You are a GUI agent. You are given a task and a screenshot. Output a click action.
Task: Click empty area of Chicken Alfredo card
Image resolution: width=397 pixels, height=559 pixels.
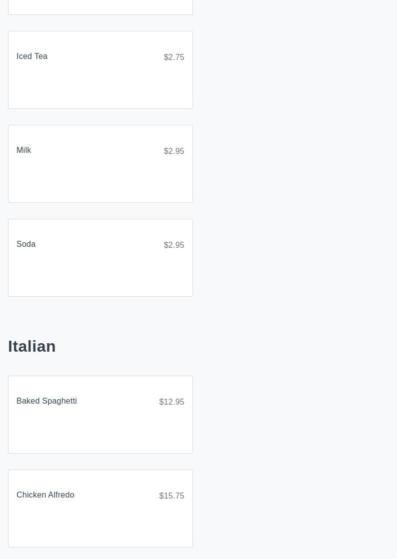click(100, 524)
